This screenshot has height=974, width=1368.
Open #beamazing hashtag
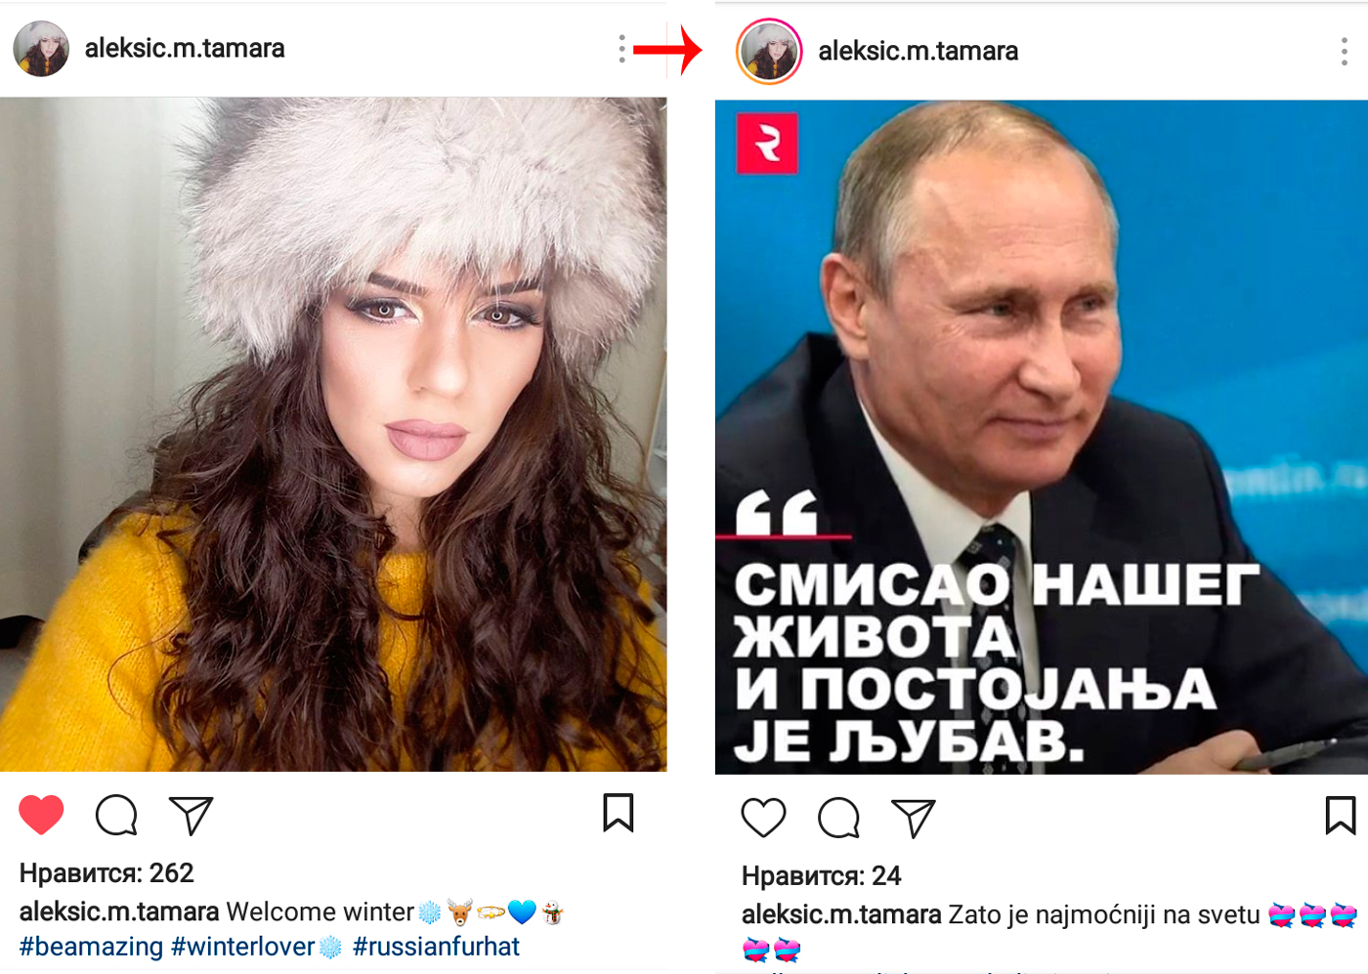tap(91, 947)
